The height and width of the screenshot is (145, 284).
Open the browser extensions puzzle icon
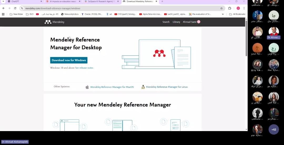click(x=230, y=8)
